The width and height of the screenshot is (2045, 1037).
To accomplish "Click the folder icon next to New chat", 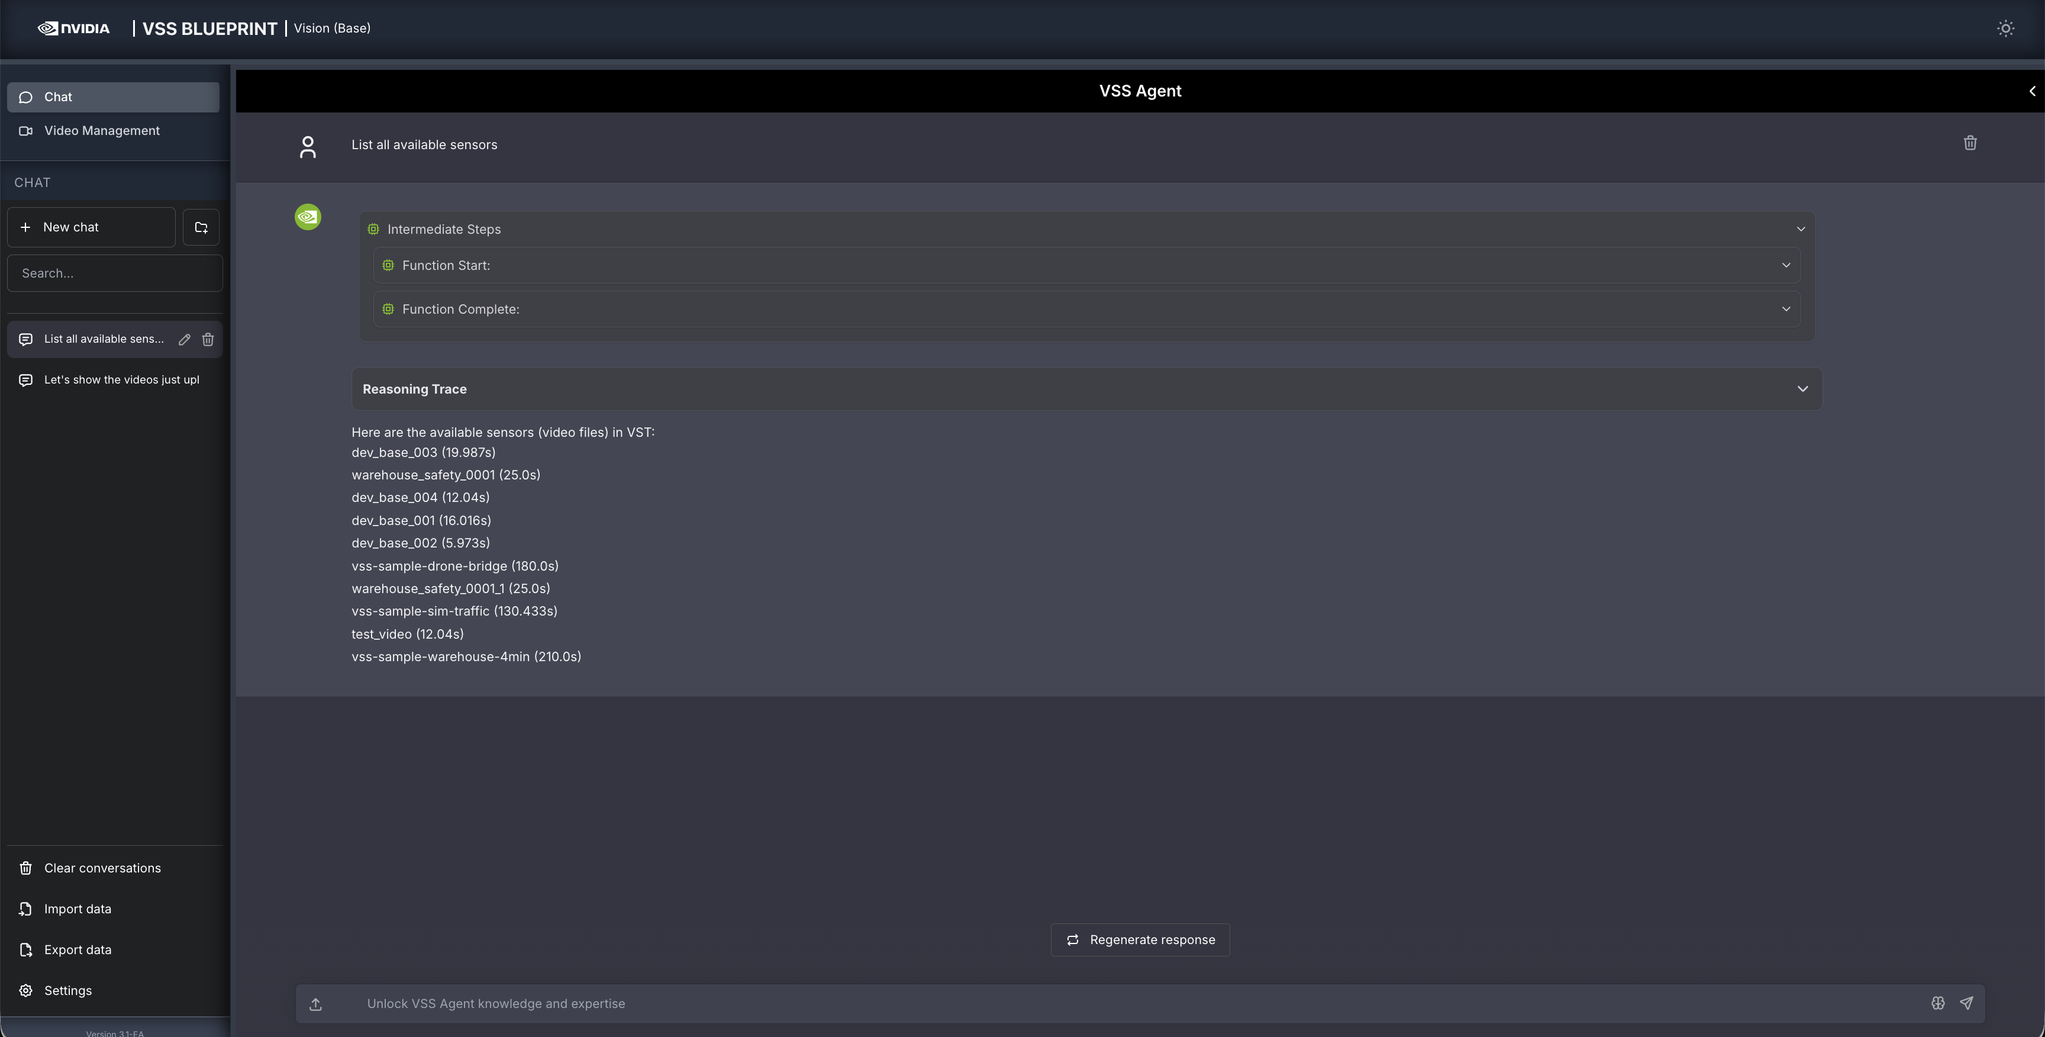I will tap(201, 227).
